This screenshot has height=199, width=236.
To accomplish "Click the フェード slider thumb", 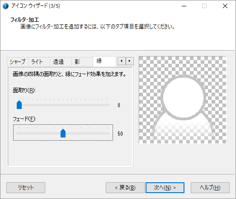I will point(63,133).
